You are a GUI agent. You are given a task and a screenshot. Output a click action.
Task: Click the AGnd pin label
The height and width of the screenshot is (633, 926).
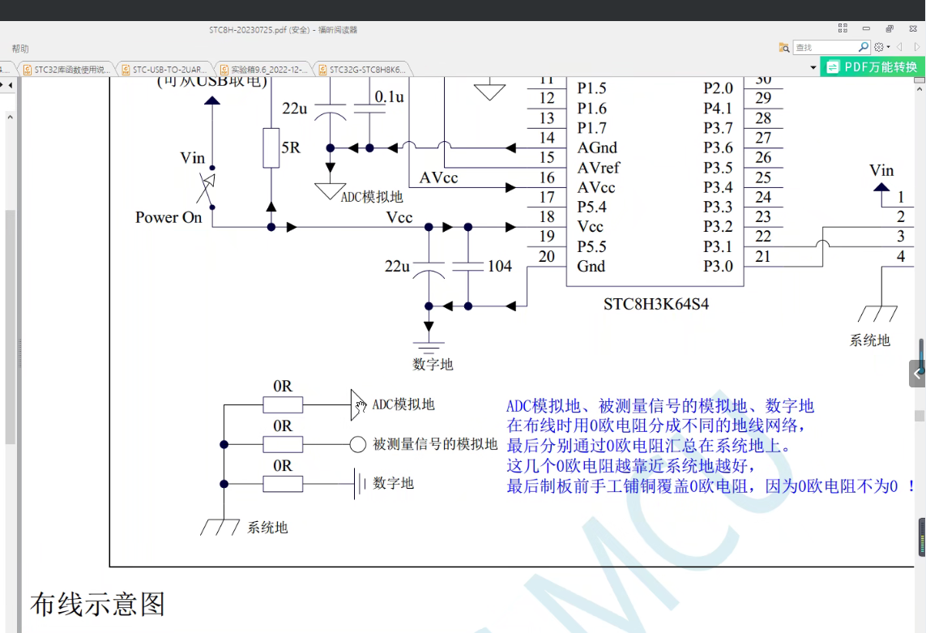(597, 148)
